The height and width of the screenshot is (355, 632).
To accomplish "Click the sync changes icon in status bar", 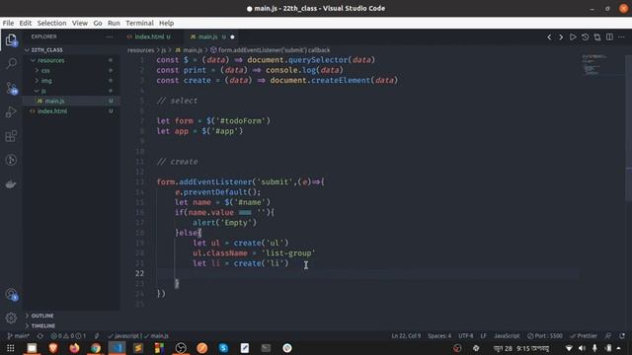I will (39, 335).
